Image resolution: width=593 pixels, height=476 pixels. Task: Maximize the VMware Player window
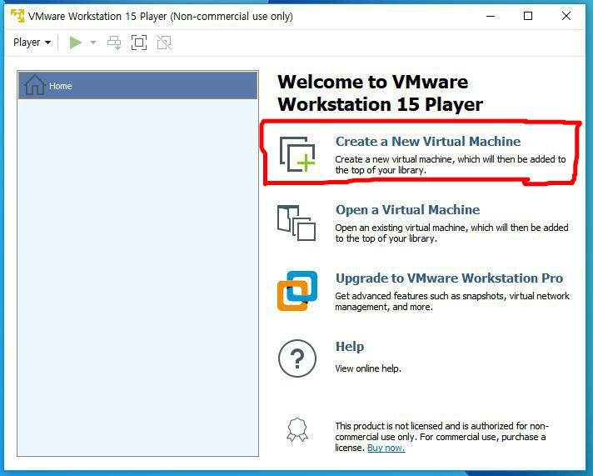(528, 16)
